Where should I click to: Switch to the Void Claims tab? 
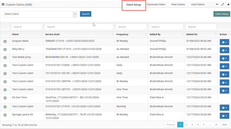[198, 4]
